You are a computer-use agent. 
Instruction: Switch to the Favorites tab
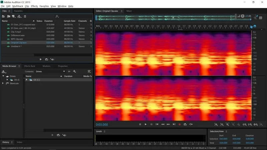point(18,11)
